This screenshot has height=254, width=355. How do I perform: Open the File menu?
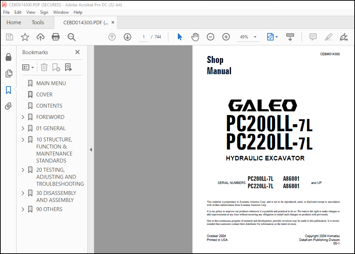[6, 12]
